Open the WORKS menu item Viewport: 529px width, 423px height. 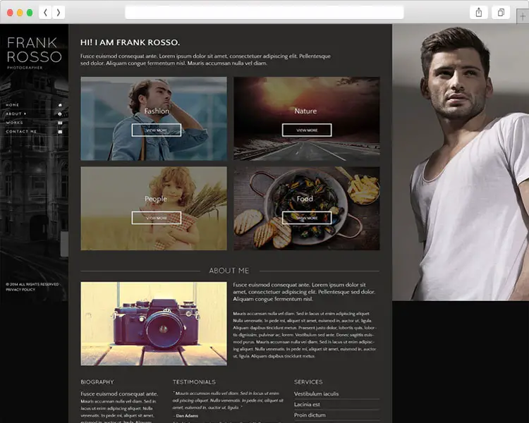pos(15,123)
